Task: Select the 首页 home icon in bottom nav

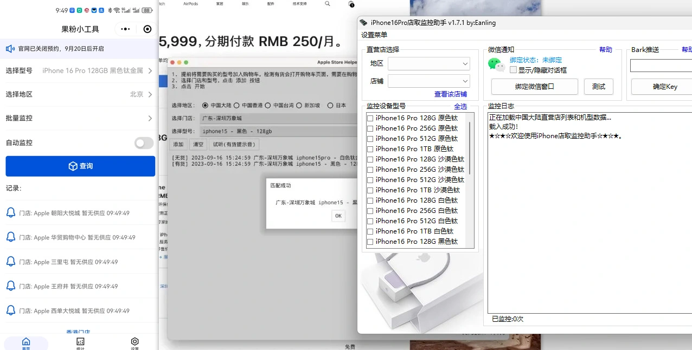Action: 25,342
